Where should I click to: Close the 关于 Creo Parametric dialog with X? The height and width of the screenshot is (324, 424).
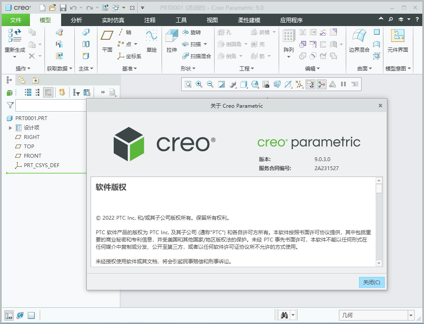pyautogui.click(x=380, y=106)
